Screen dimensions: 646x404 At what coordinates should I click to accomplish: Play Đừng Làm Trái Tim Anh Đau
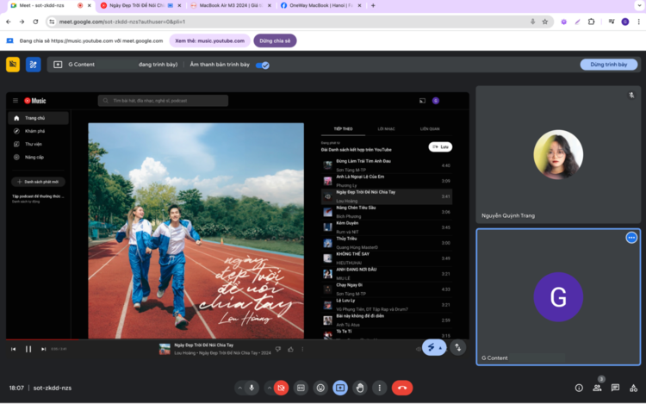coord(387,165)
